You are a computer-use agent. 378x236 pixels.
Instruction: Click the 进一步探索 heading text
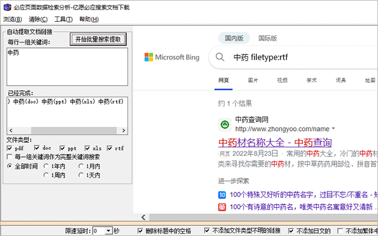[x=234, y=181]
